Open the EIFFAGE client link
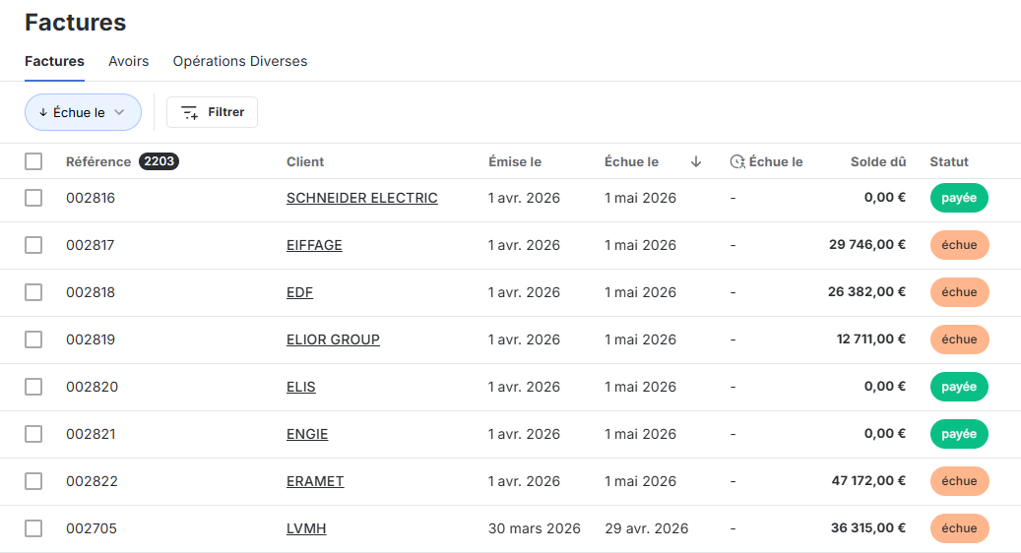The image size is (1021, 553). pyautogui.click(x=314, y=245)
